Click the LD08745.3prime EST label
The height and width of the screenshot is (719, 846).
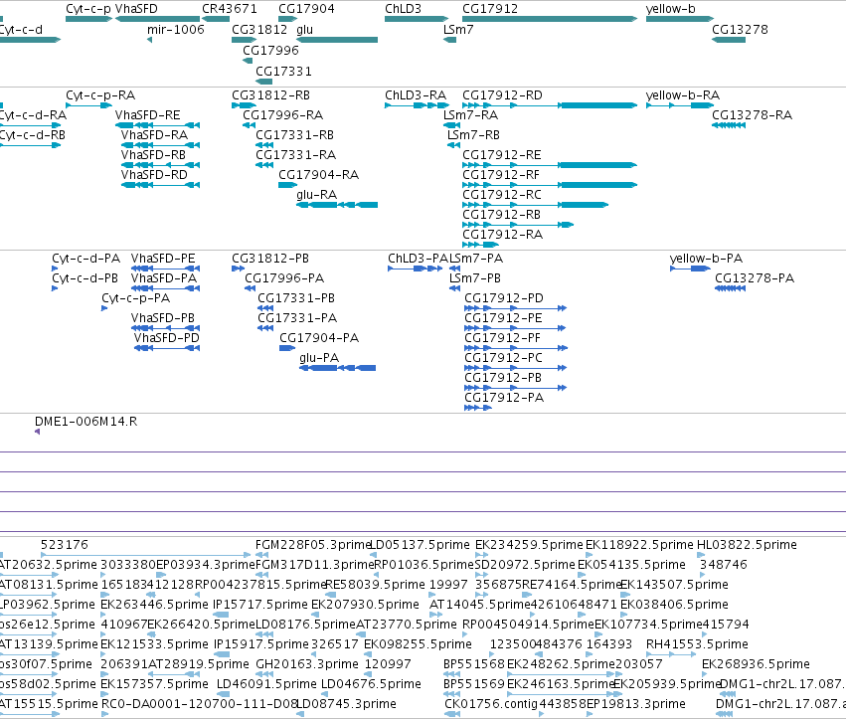coord(346,704)
